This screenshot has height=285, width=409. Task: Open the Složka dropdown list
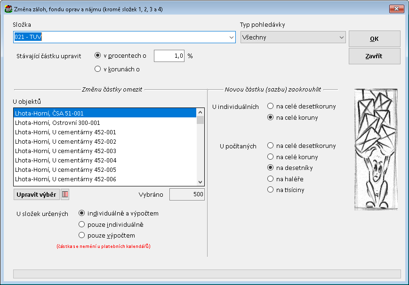click(231, 38)
